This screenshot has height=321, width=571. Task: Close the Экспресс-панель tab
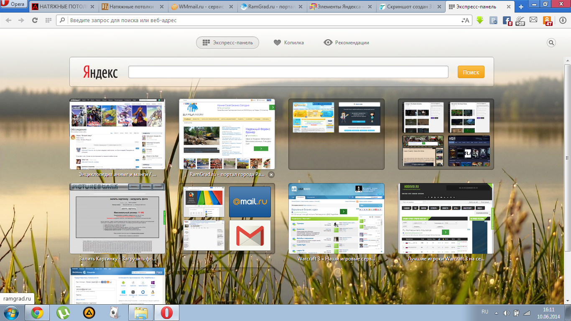point(510,7)
